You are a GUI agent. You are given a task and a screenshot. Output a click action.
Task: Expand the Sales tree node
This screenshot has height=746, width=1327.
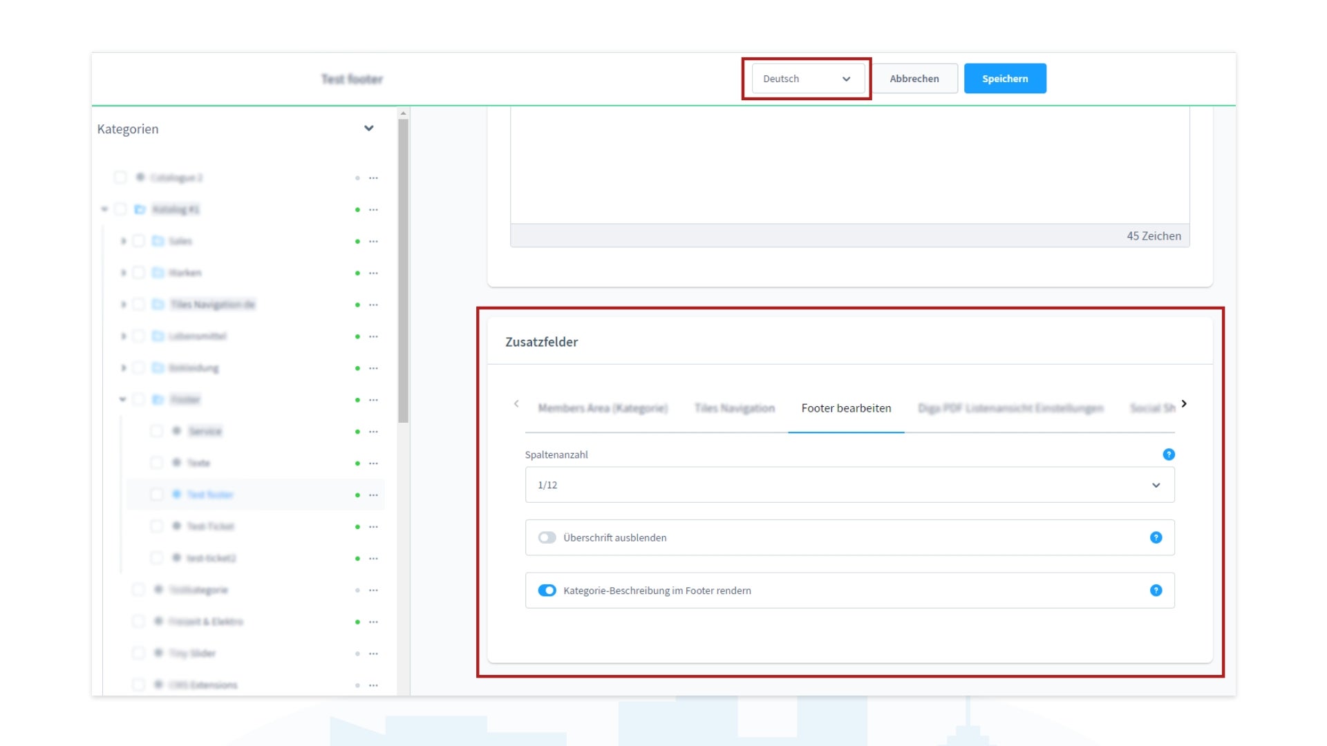123,241
